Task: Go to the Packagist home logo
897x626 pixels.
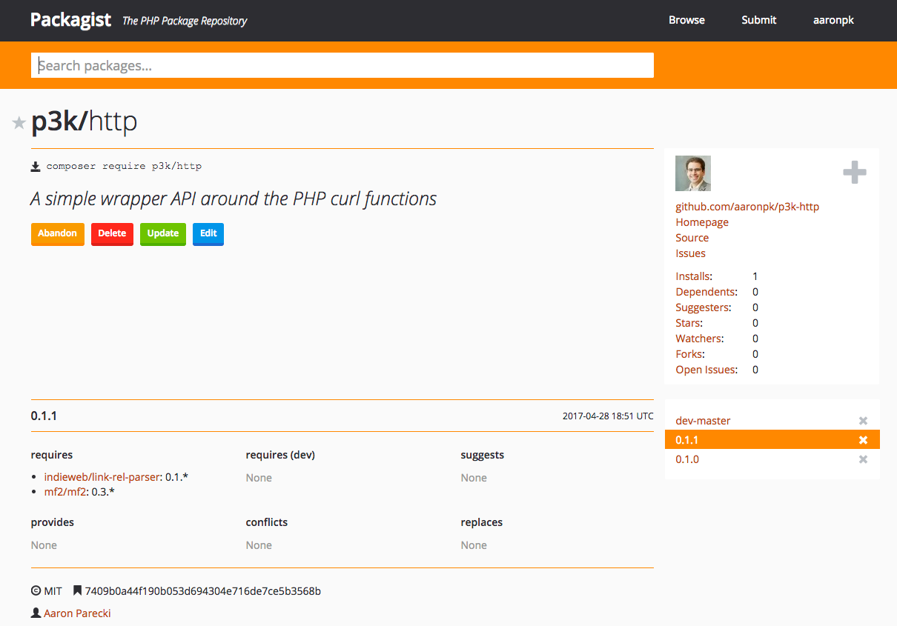Action: click(x=71, y=20)
